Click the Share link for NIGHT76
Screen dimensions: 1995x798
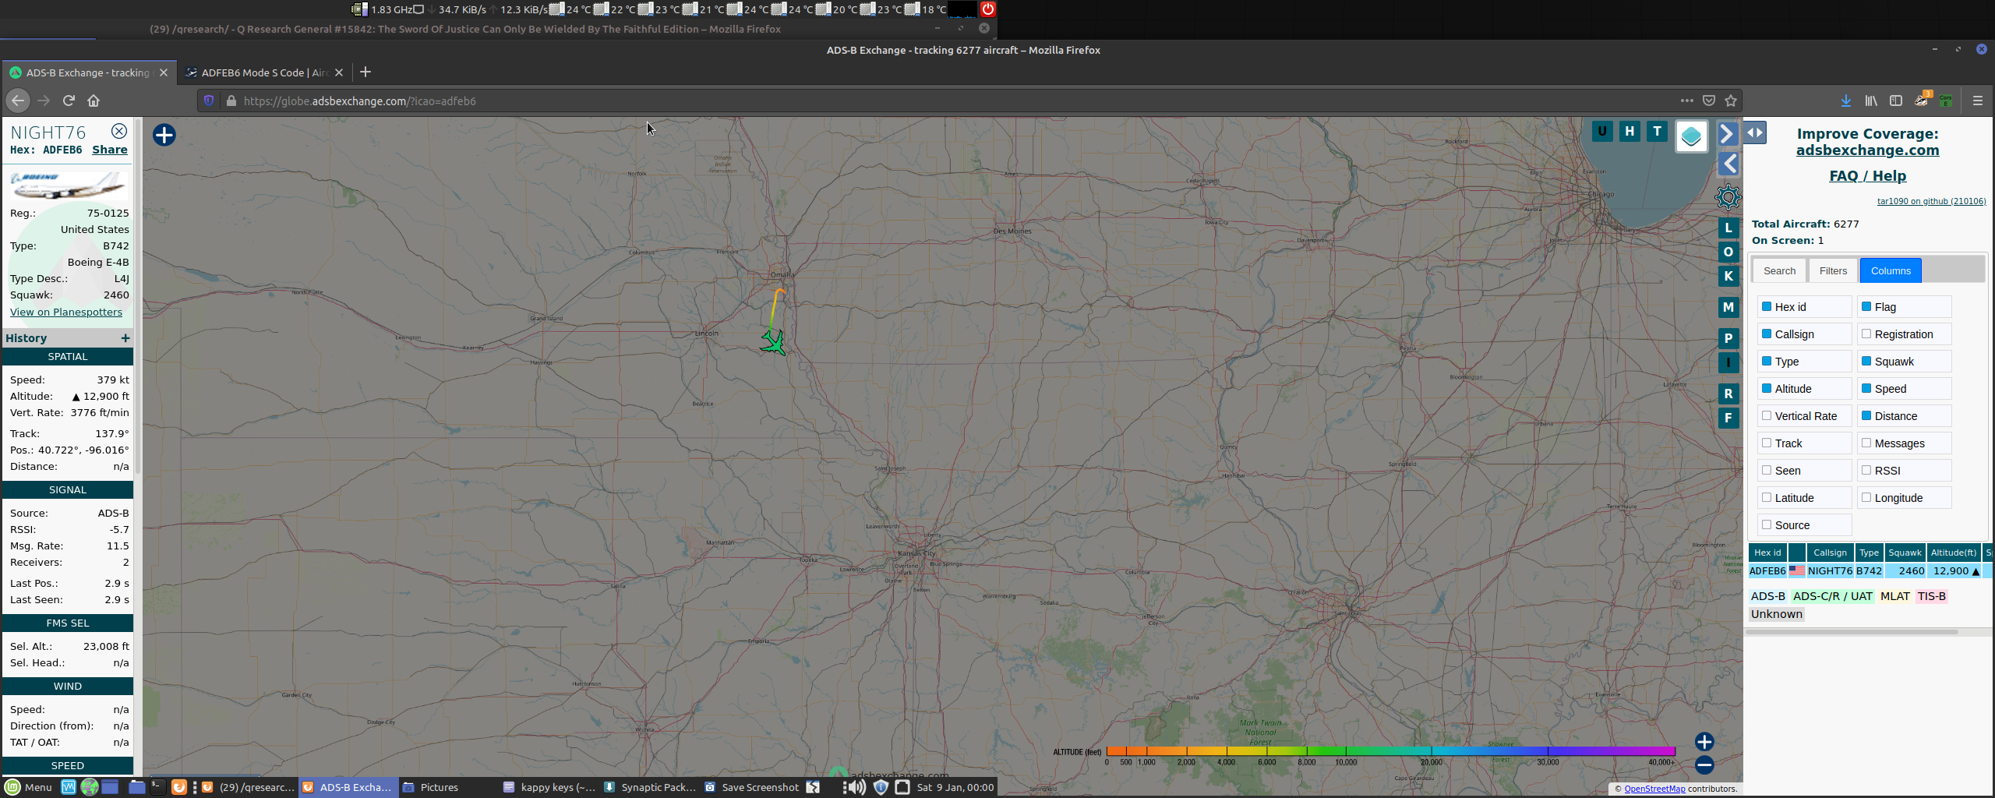point(110,150)
